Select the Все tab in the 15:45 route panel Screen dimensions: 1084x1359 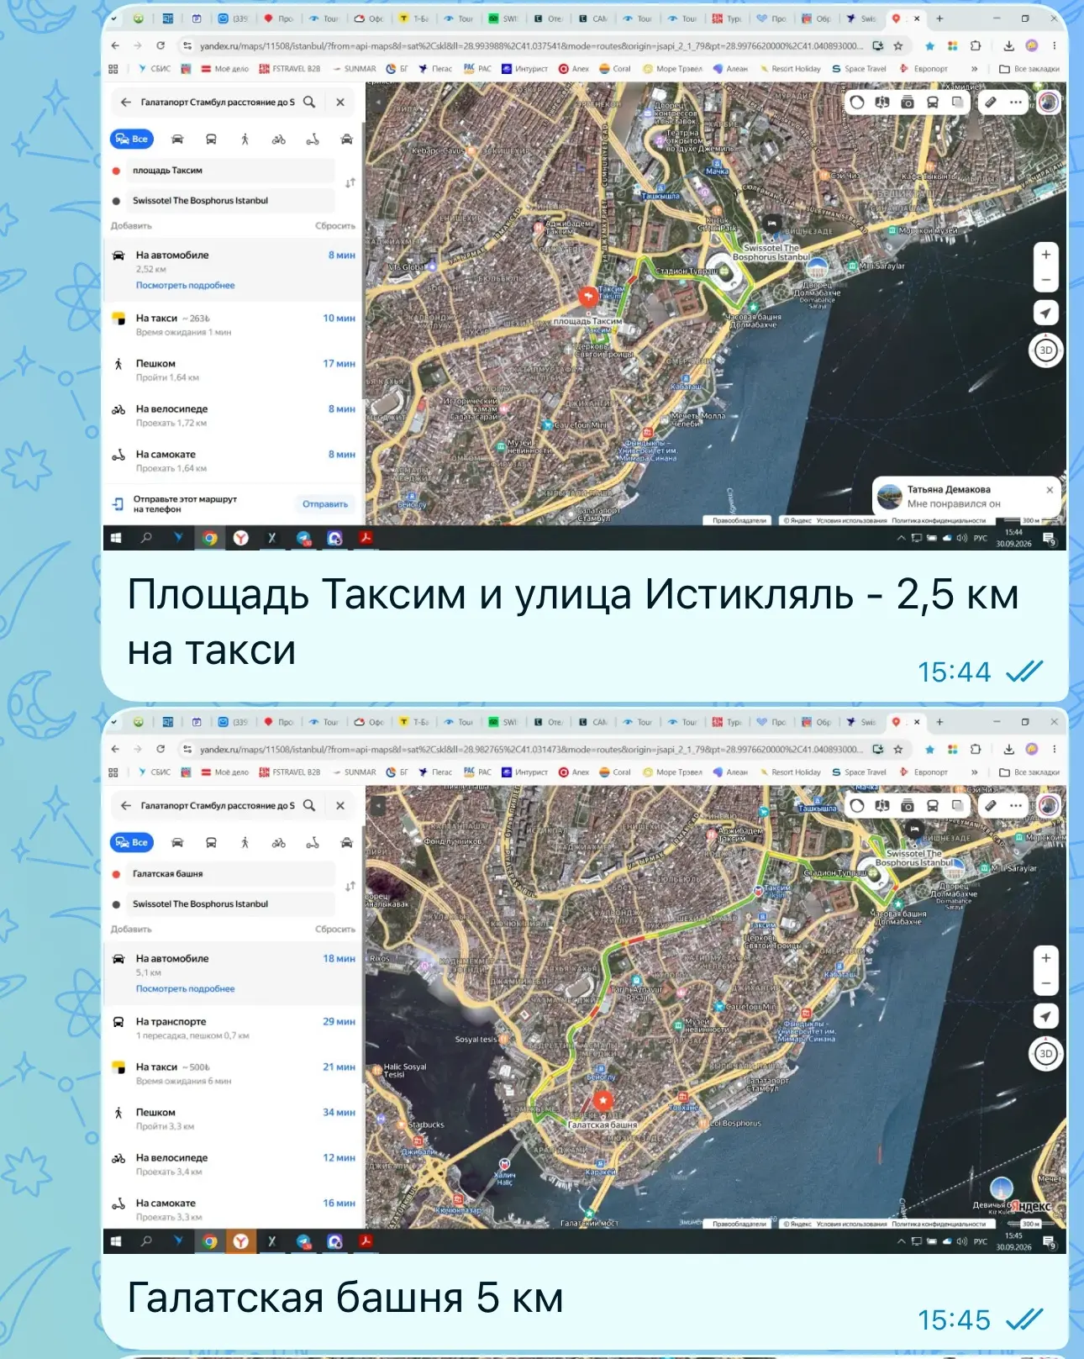[x=132, y=843]
